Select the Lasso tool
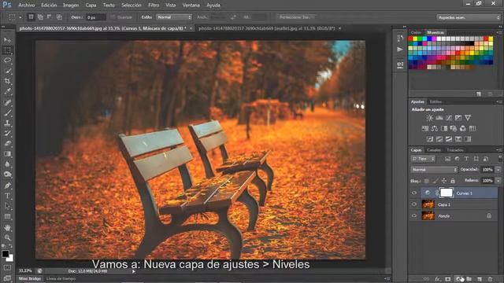Image resolution: width=504 pixels, height=283 pixels. tap(7, 61)
